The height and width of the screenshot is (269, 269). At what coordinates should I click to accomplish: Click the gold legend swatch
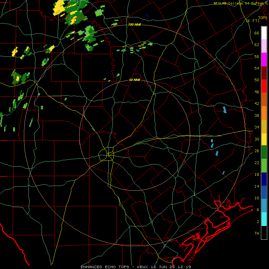[264, 126]
